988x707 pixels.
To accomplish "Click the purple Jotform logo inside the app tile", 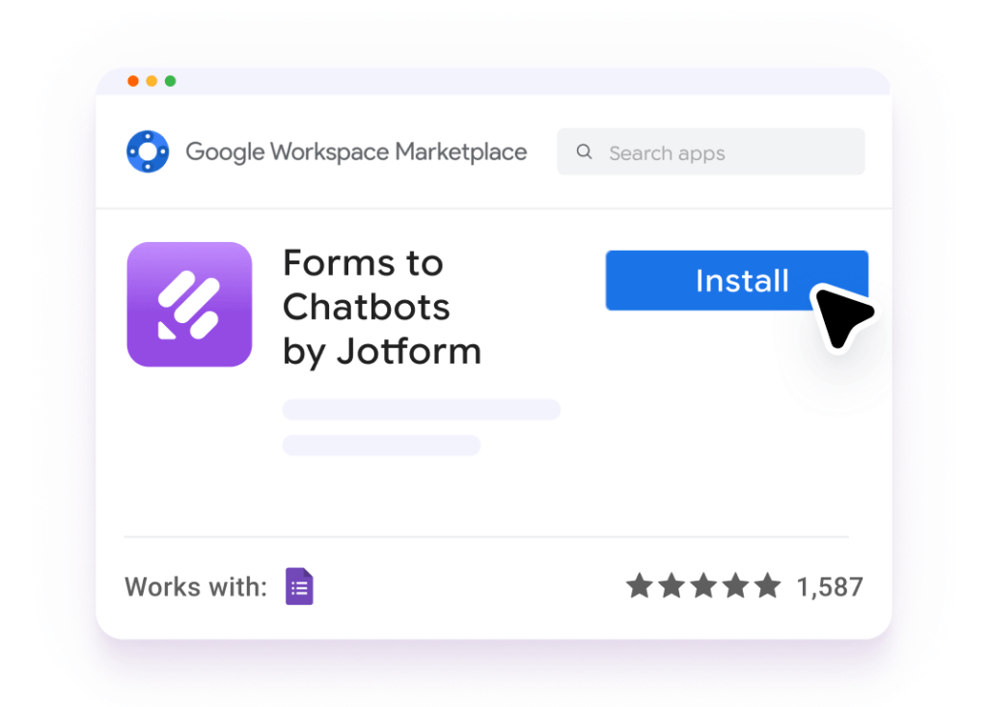I will pyautogui.click(x=189, y=305).
